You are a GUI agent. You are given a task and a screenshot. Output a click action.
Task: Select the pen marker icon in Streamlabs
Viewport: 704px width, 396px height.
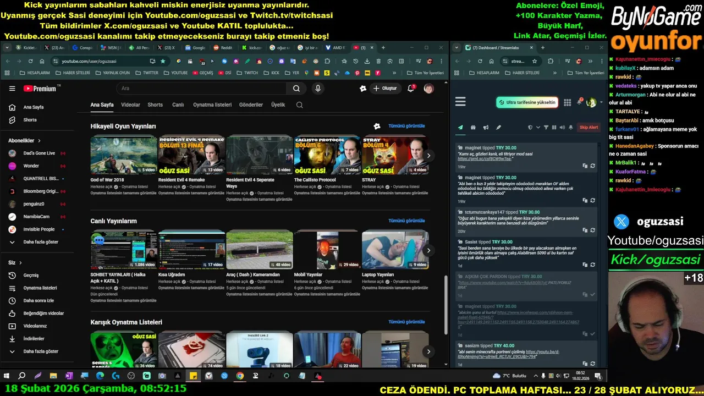click(498, 128)
